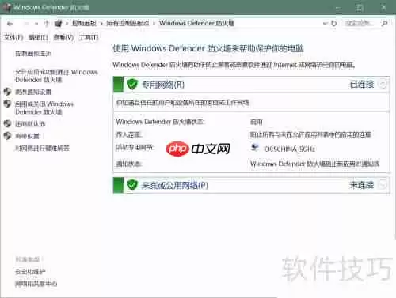This screenshot has height=298, width=396.
Task: Click the 活动专用网络 label
Action: (x=135, y=147)
